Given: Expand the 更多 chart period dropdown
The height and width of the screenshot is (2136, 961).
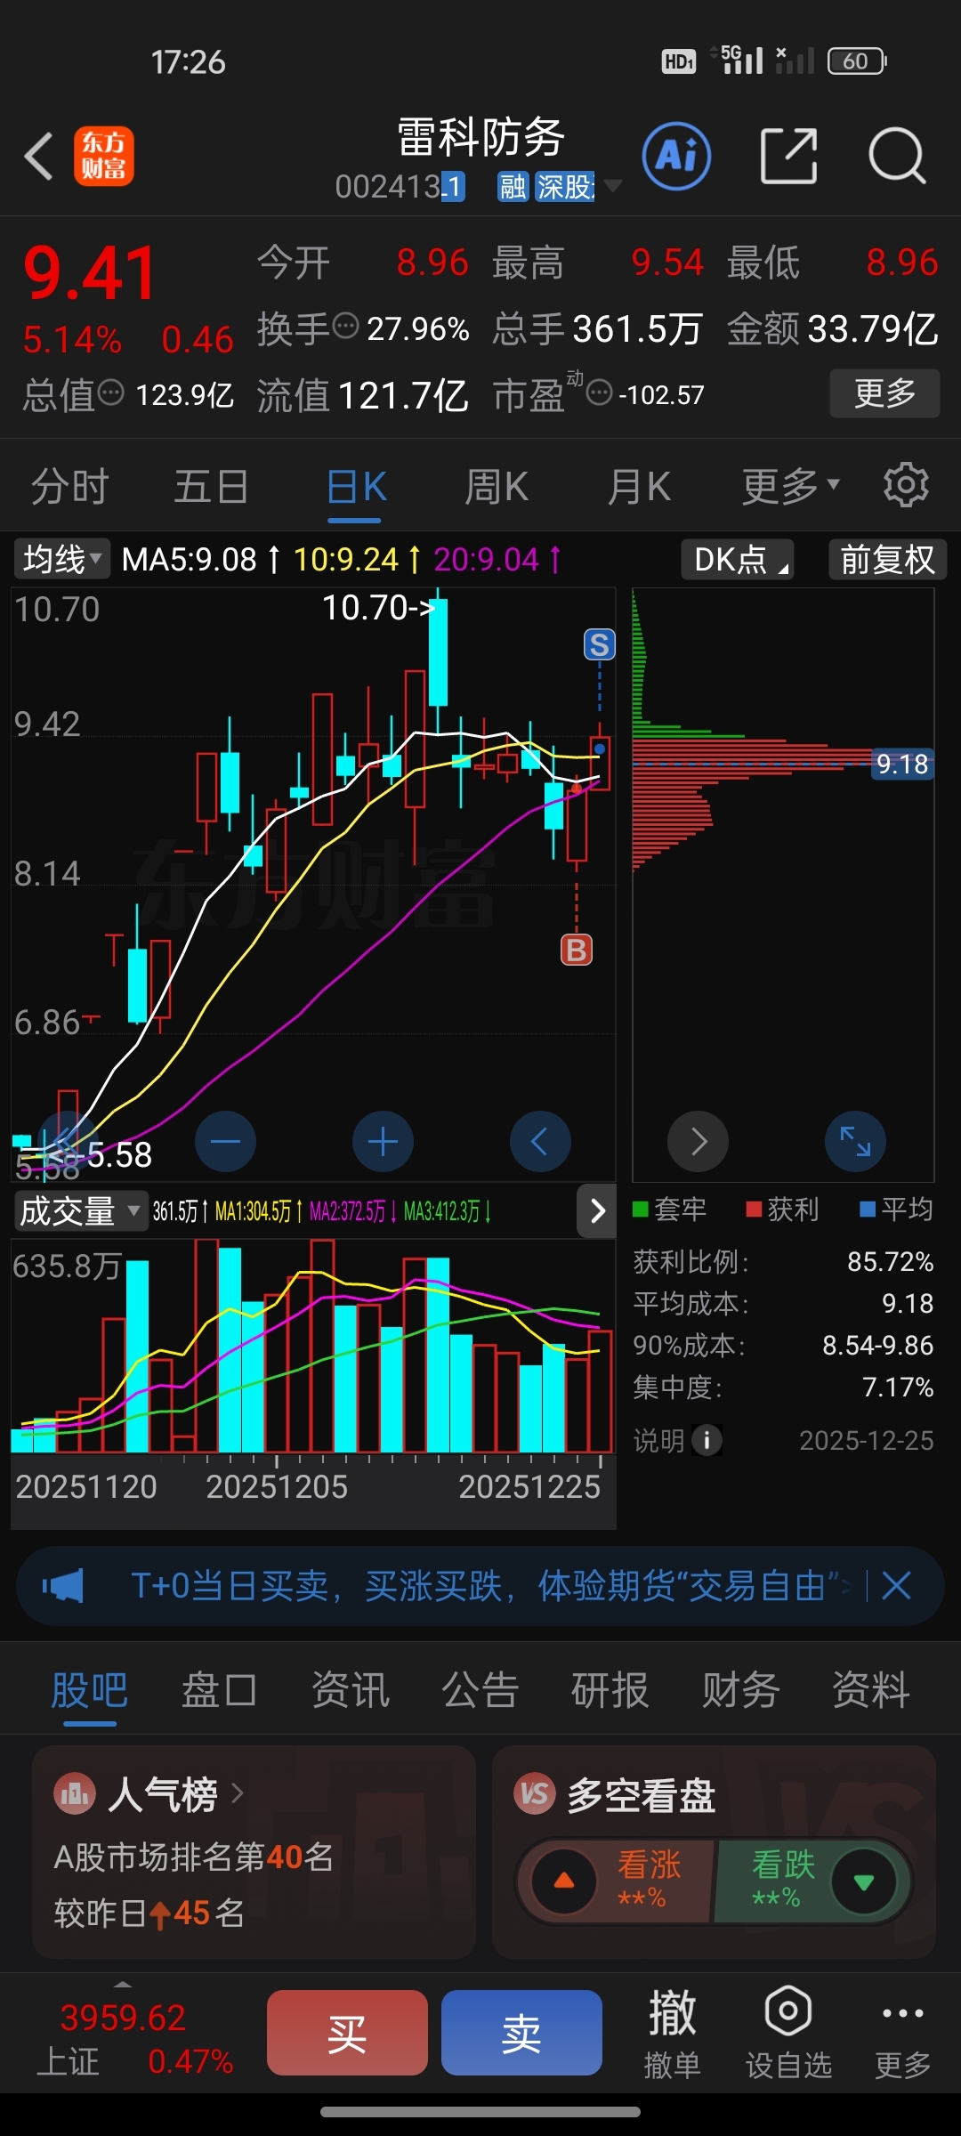Looking at the screenshot, I should click(x=791, y=486).
